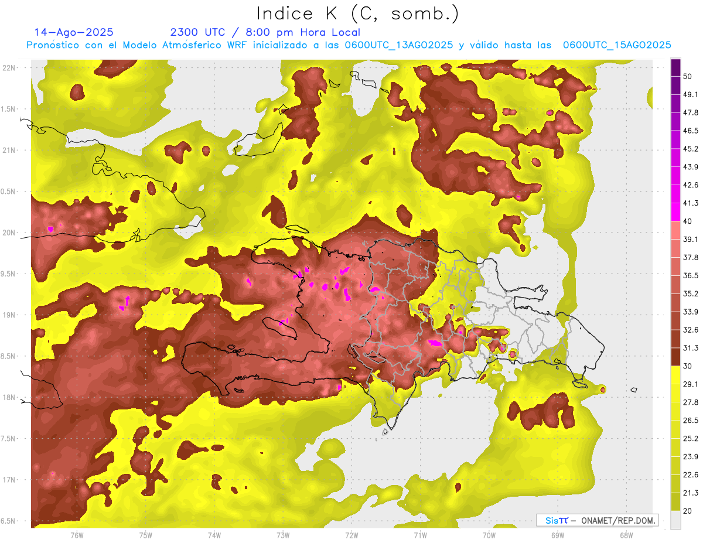Image resolution: width=703 pixels, height=543 pixels.
Task: Click the colorbar value "33.9"
Action: pos(690,312)
